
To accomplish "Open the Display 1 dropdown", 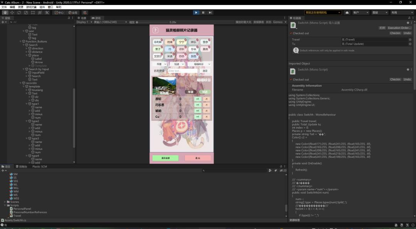I will (x=84, y=22).
